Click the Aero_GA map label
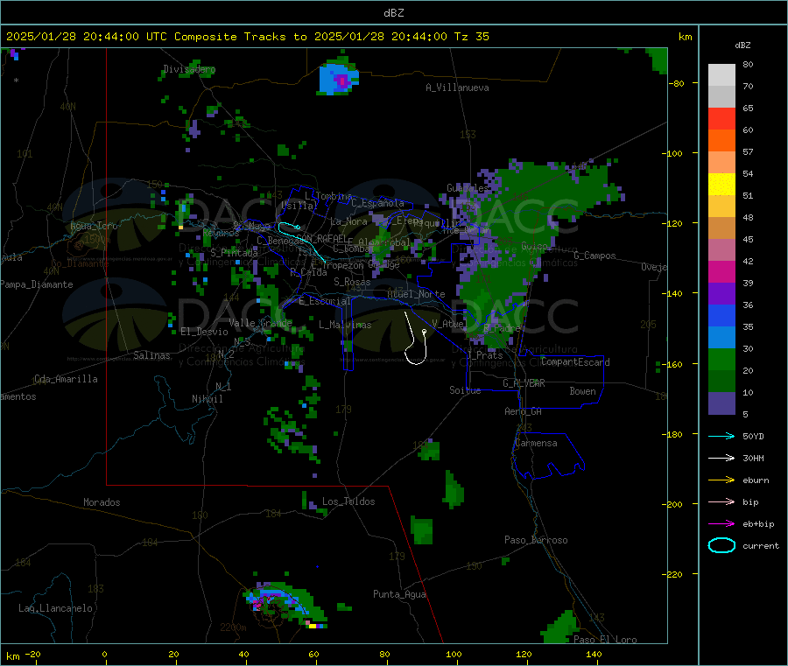This screenshot has height=666, width=788. coord(523,411)
